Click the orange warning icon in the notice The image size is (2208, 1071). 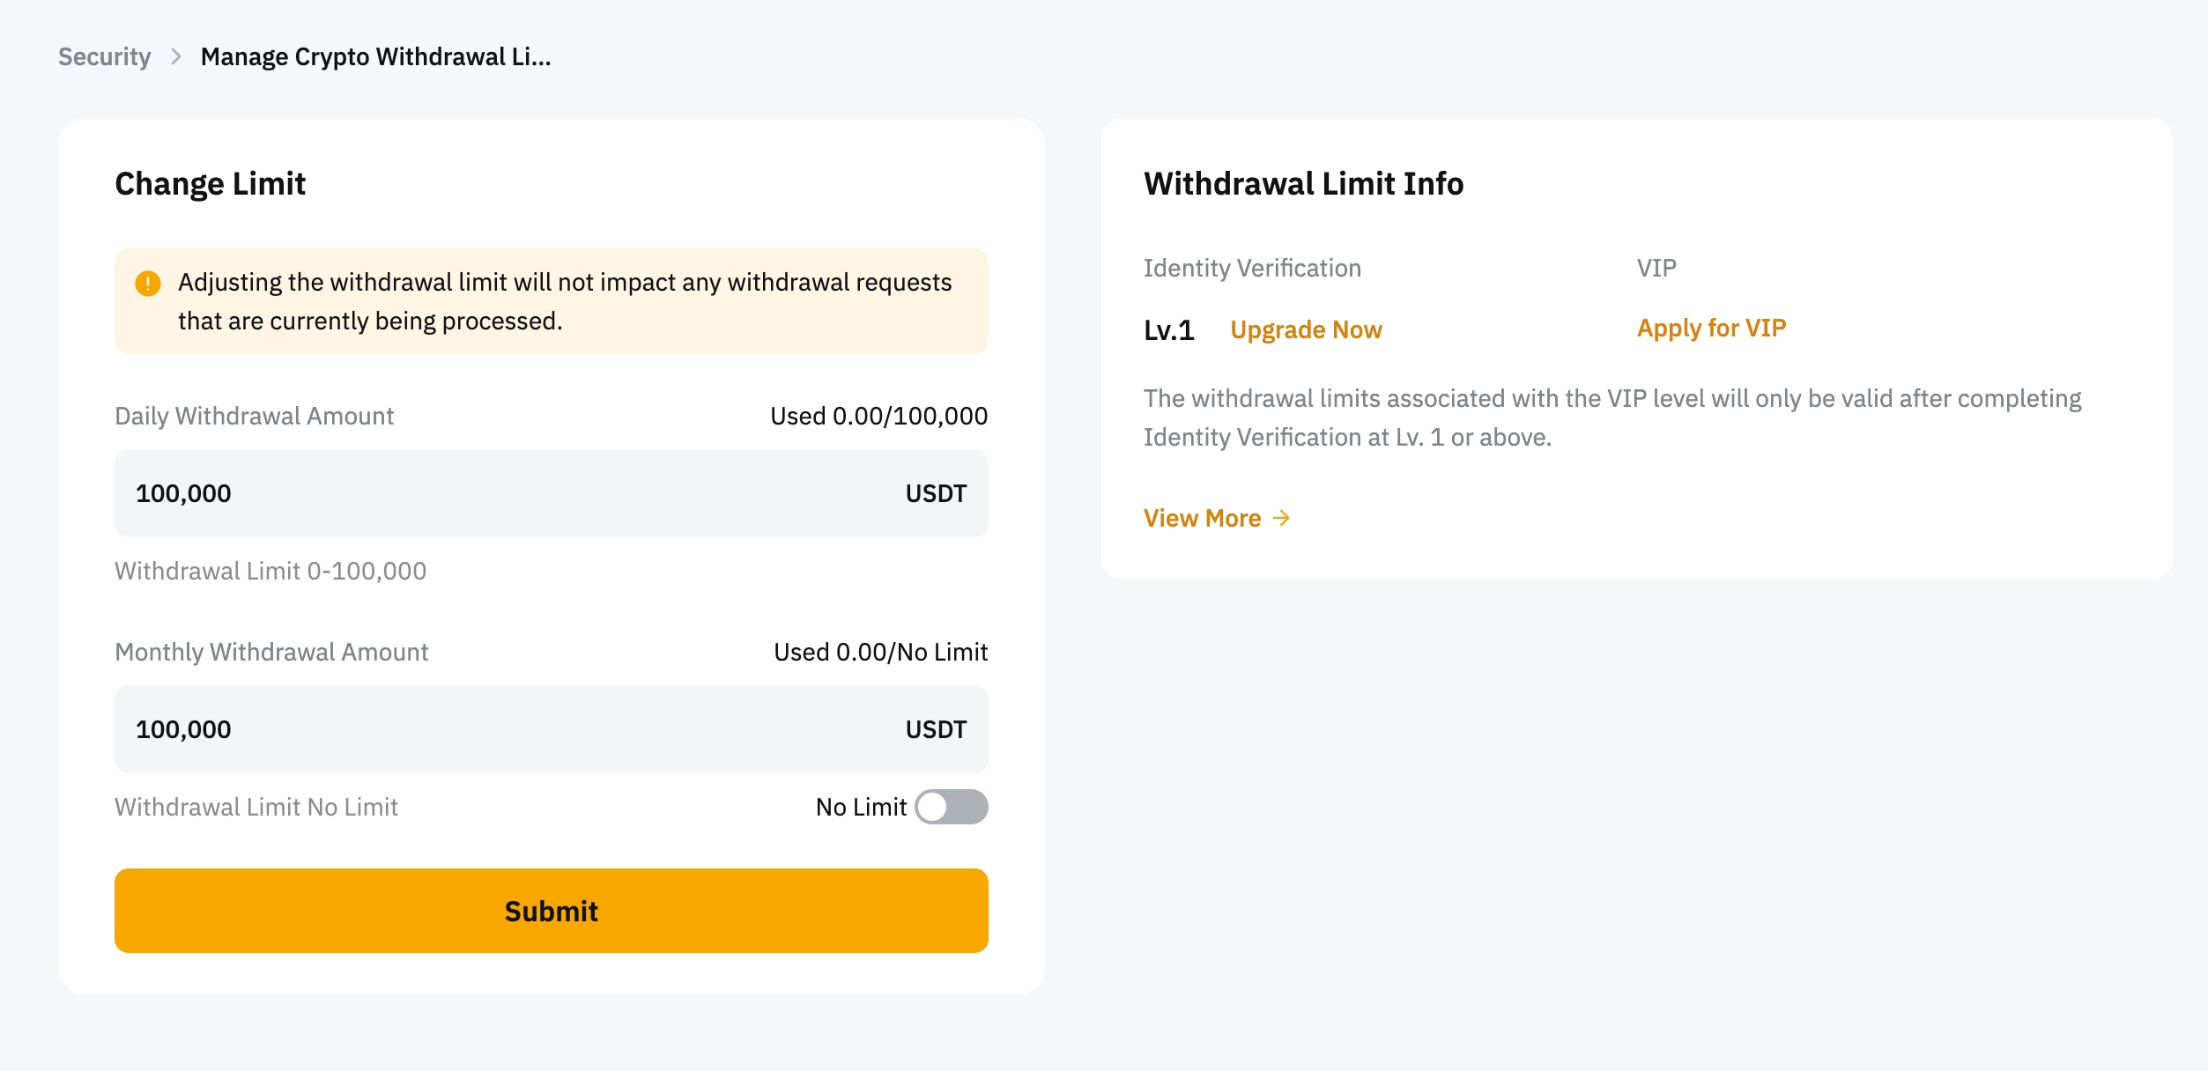[x=148, y=284]
